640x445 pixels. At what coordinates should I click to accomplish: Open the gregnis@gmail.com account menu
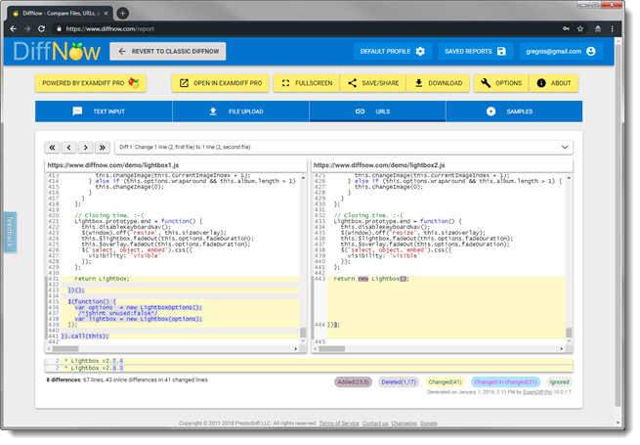(x=561, y=52)
